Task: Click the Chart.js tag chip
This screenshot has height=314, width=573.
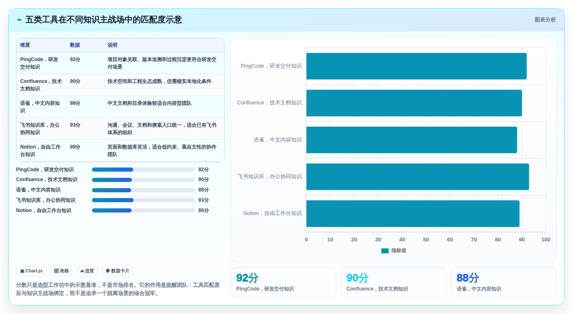Action: pyautogui.click(x=31, y=271)
